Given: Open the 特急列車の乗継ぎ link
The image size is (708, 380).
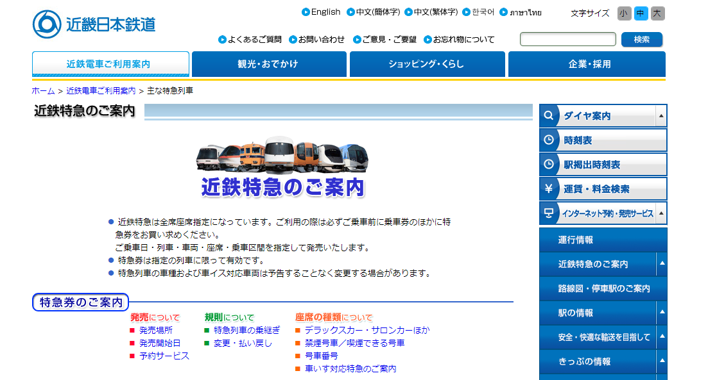Looking at the screenshot, I should (246, 331).
